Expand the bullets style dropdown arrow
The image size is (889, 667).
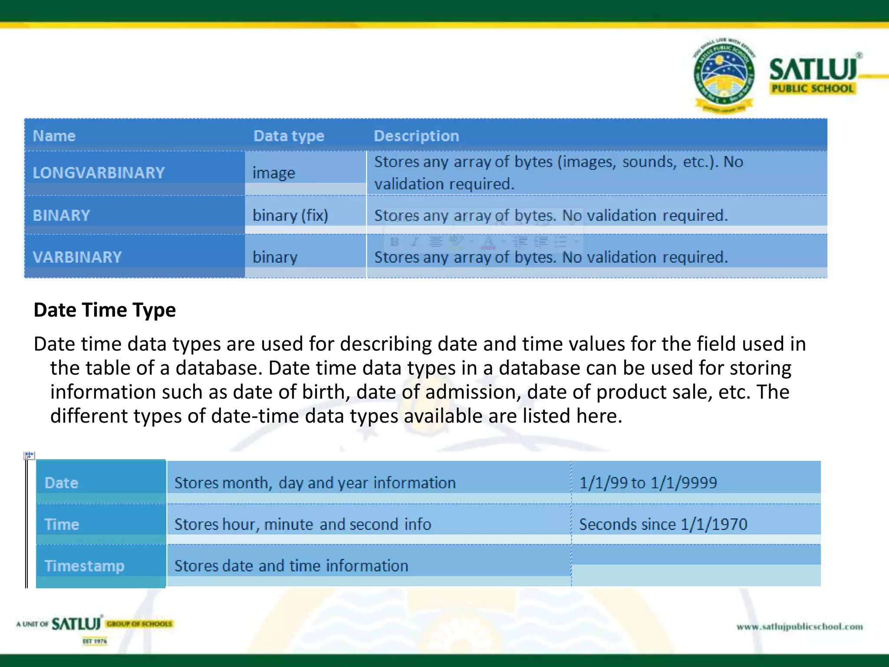[x=576, y=241]
